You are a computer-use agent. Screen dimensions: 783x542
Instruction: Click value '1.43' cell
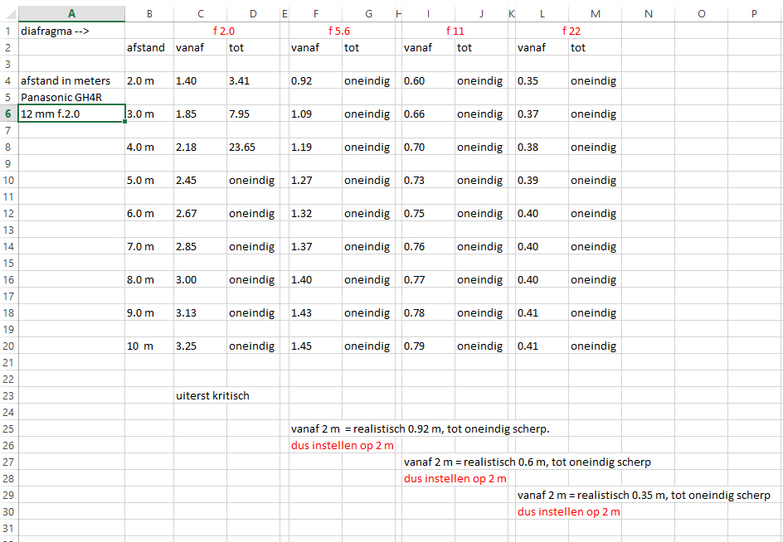315,313
